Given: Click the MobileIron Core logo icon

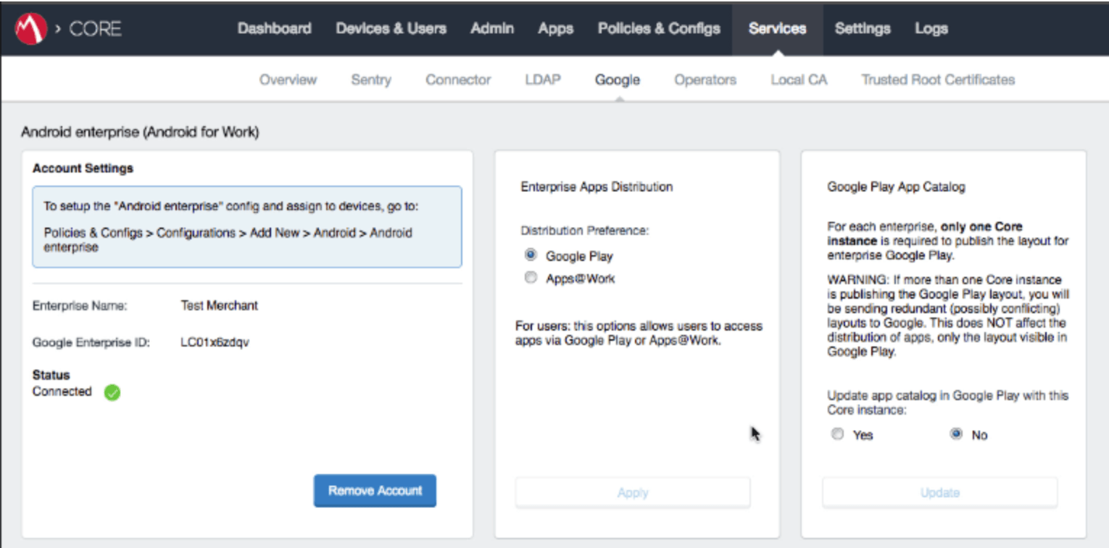Looking at the screenshot, I should tap(31, 29).
